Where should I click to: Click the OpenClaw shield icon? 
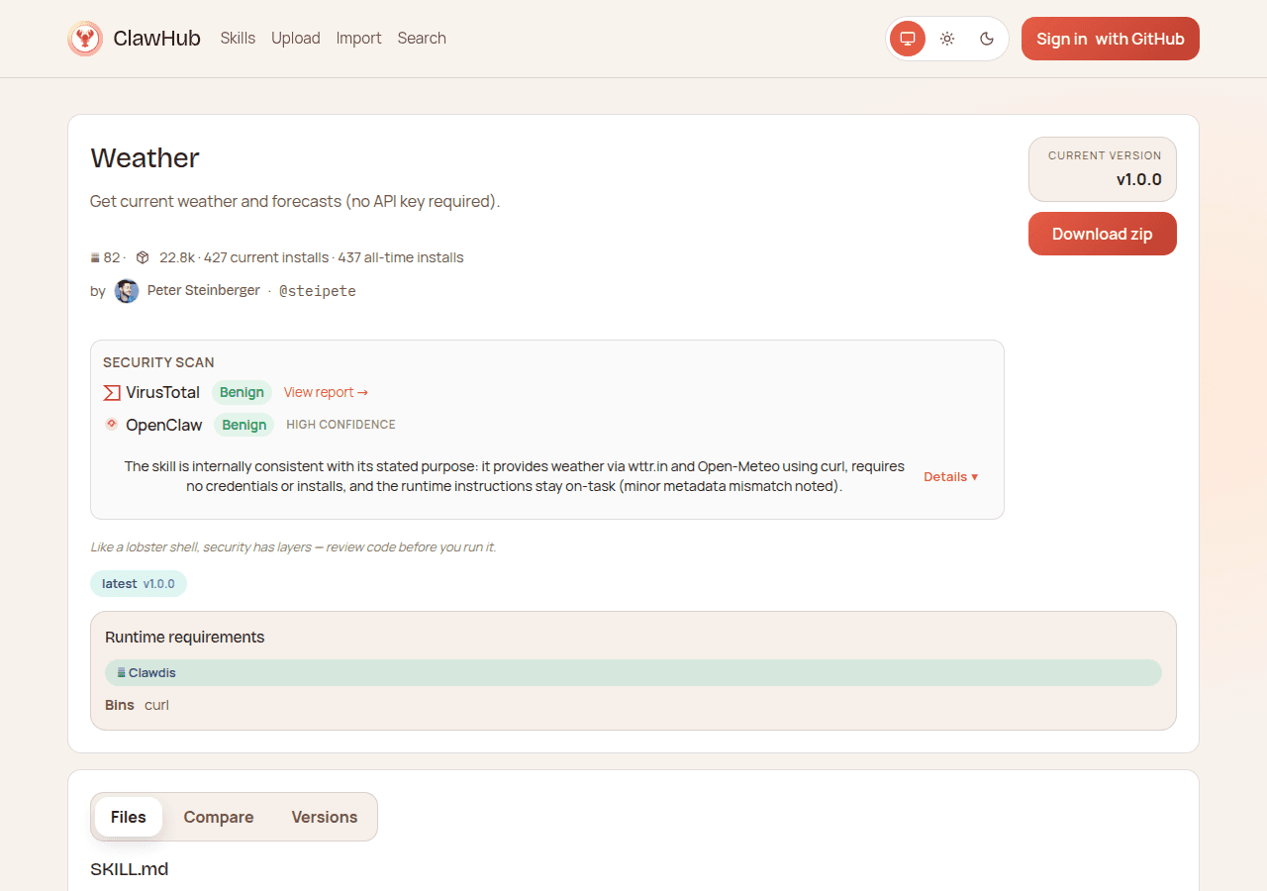[x=111, y=424]
